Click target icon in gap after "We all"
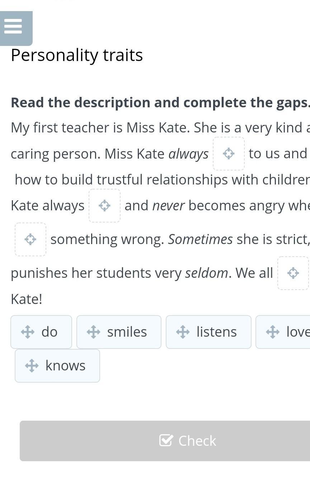This screenshot has height=491, width=310. (x=293, y=273)
